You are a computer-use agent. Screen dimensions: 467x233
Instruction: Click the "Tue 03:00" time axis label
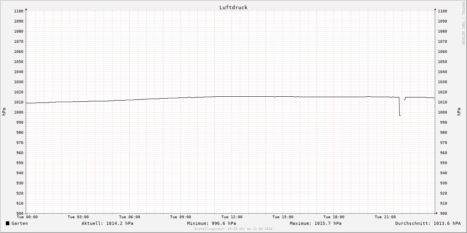pyautogui.click(x=78, y=217)
